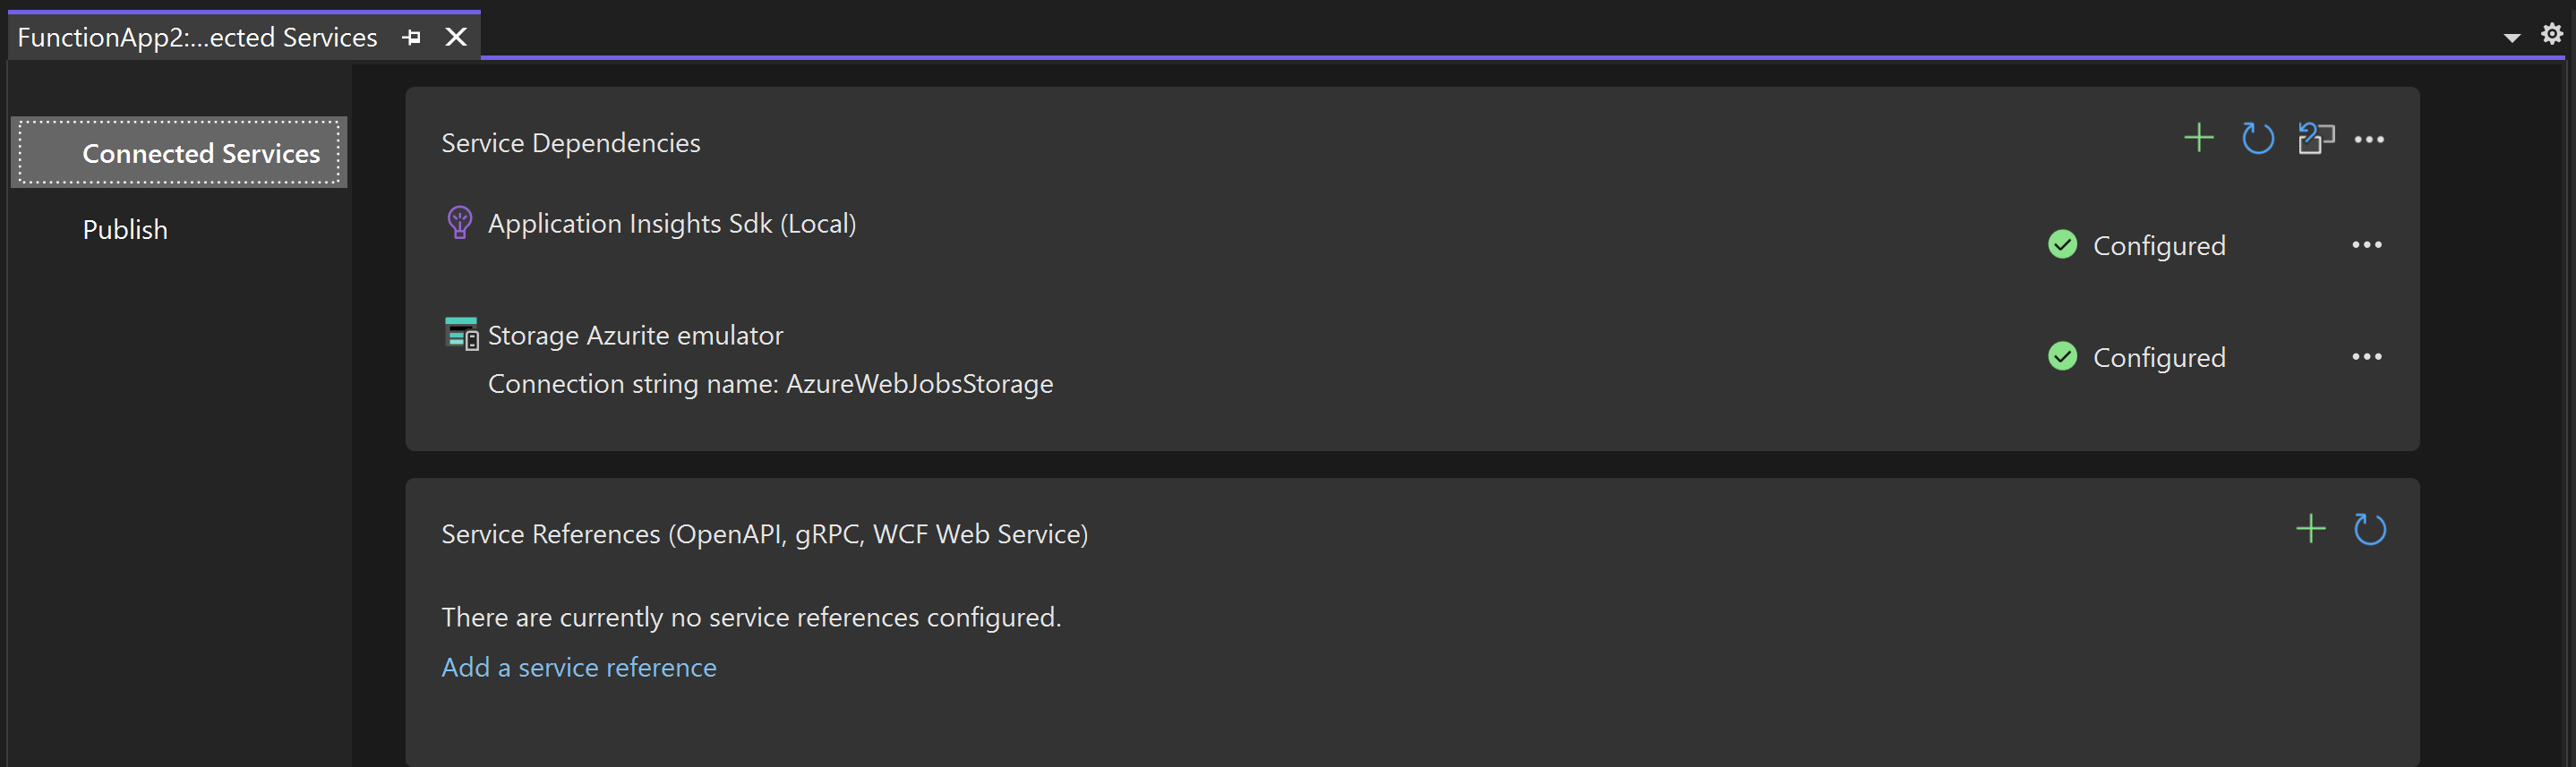Image resolution: width=2576 pixels, height=767 pixels.
Task: Click the Add a service reference link
Action: [x=578, y=666]
